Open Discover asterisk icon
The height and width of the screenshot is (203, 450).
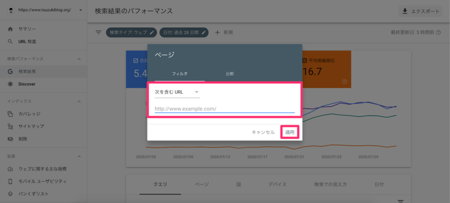(x=10, y=84)
